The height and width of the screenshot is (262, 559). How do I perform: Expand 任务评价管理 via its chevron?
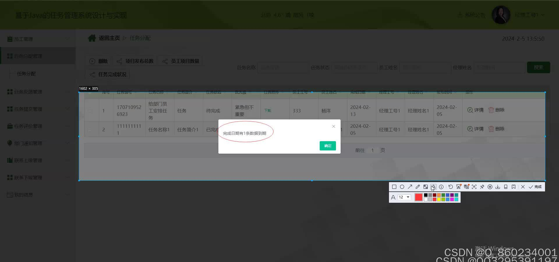coord(67,126)
